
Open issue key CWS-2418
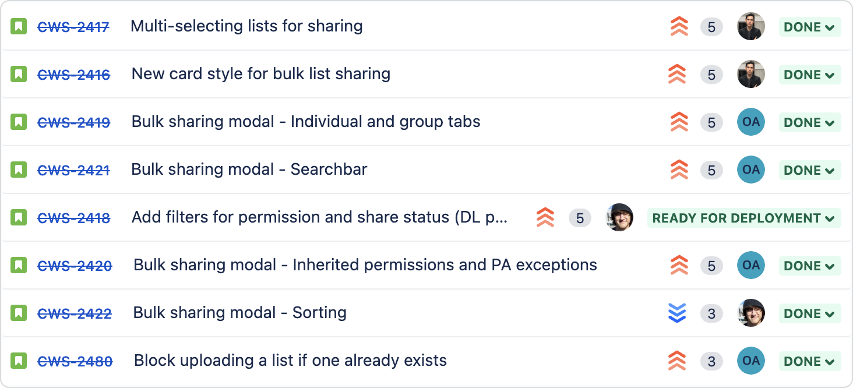pos(74,218)
